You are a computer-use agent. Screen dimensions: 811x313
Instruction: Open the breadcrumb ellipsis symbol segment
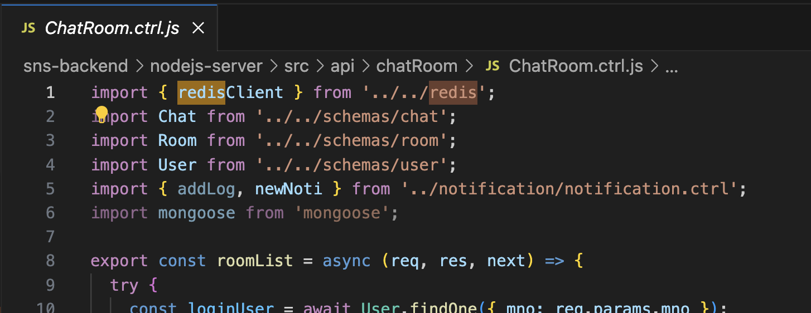tap(672, 67)
